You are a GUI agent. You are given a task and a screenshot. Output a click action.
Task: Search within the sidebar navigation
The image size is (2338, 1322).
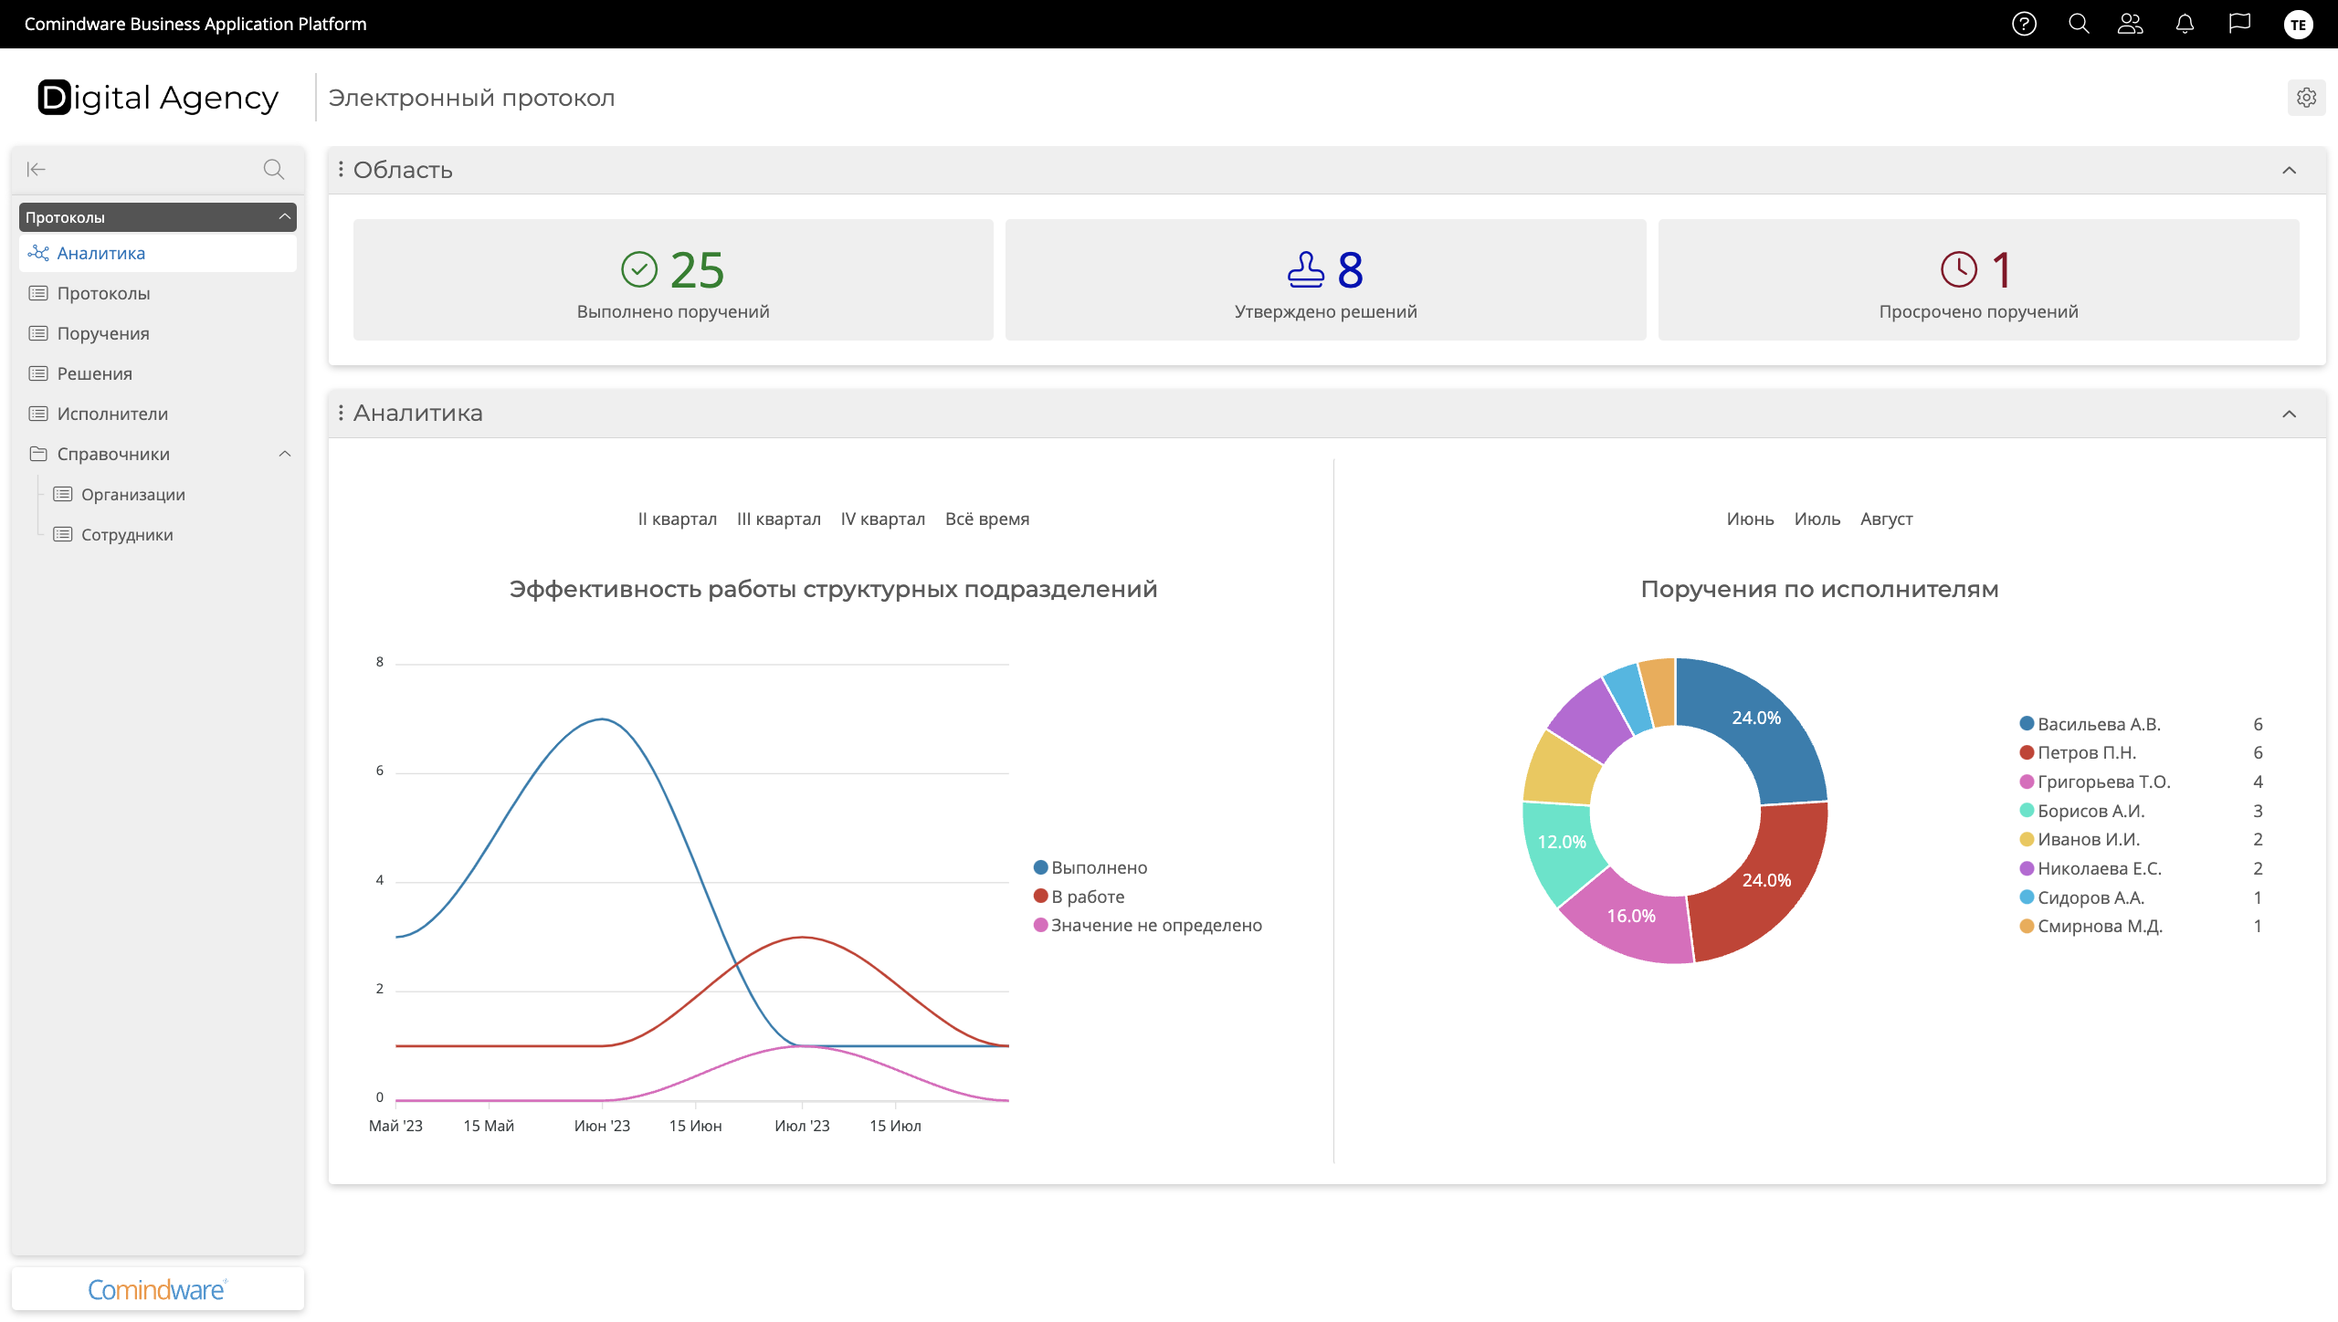click(x=273, y=169)
